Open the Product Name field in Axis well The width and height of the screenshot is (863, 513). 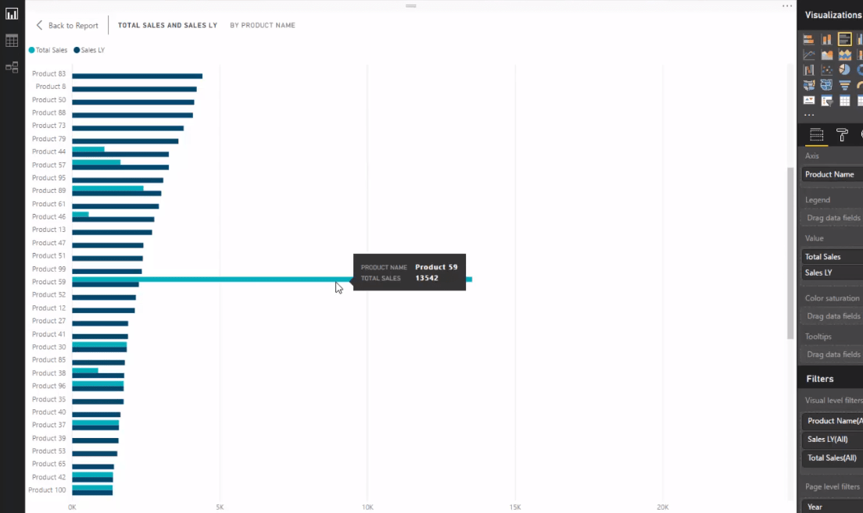pyautogui.click(x=833, y=174)
